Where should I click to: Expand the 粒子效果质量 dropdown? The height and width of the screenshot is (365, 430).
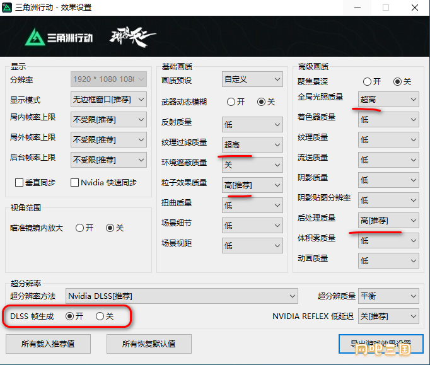(x=252, y=185)
